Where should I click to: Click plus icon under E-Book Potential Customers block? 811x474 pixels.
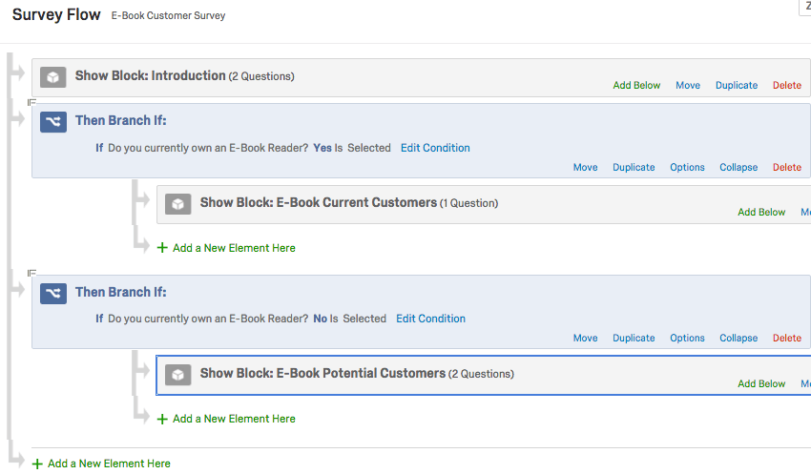pos(162,419)
